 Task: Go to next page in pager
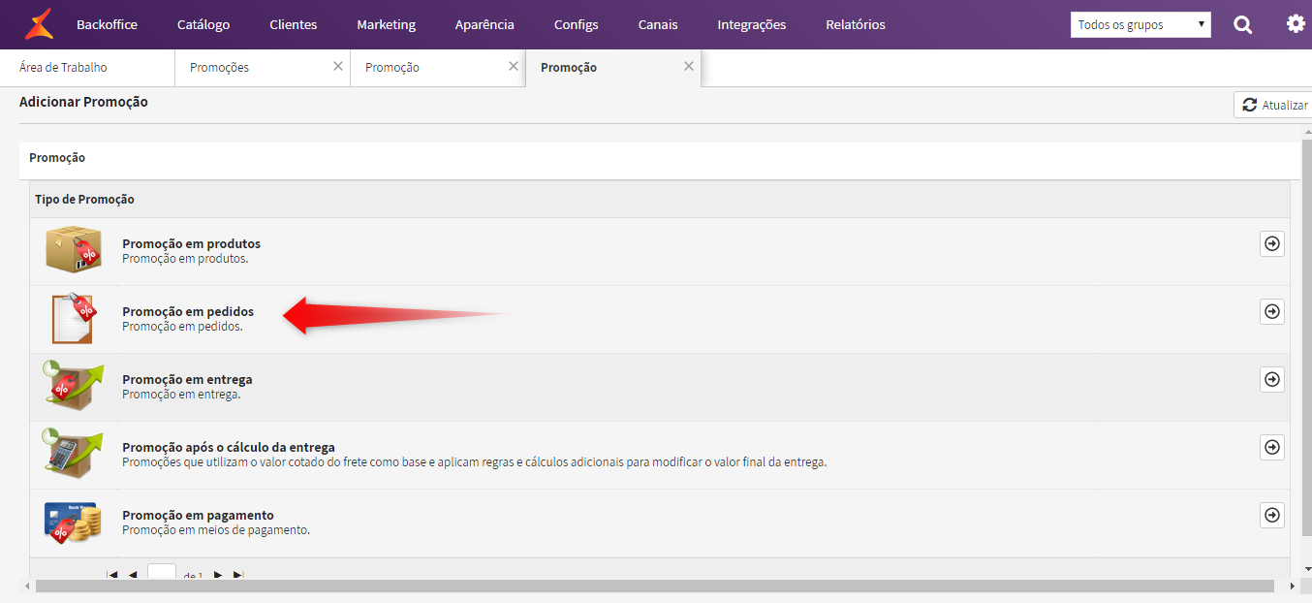coord(218,575)
